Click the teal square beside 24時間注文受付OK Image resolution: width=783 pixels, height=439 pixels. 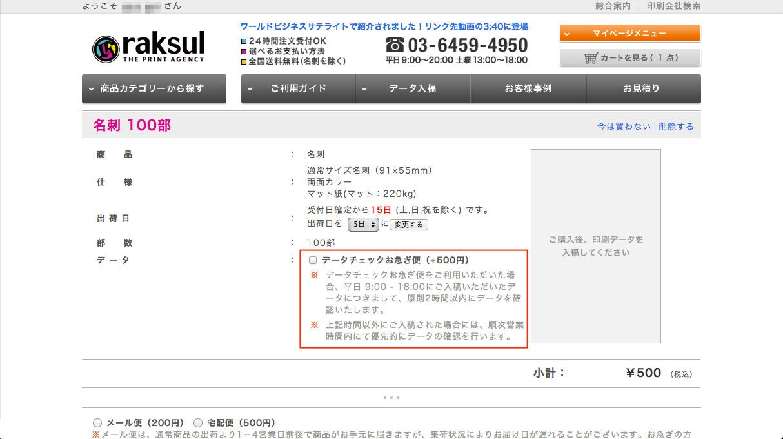coord(244,41)
